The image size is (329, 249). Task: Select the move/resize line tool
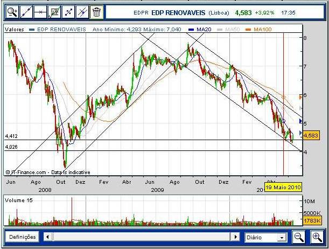(68, 12)
